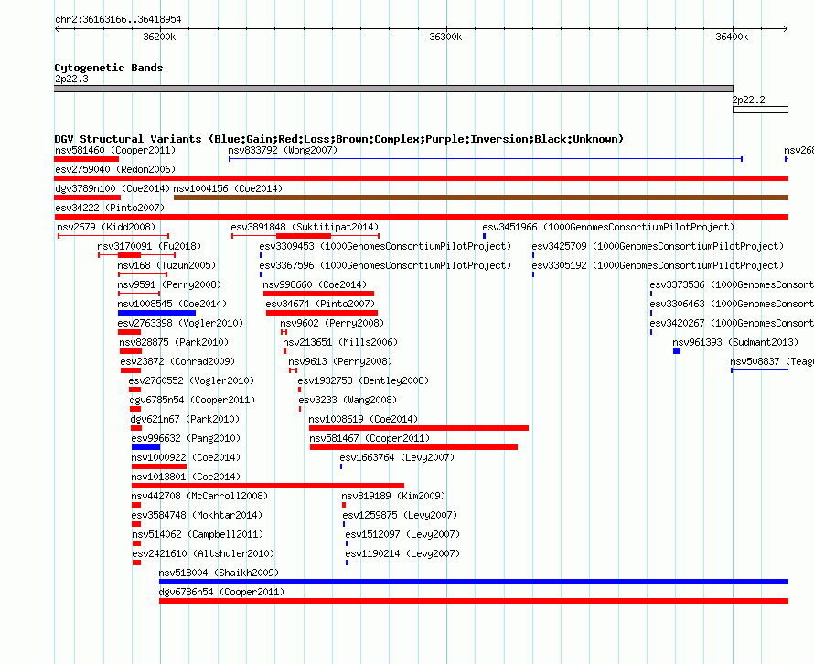
Task: Select the 2p22.2 cytogenetic band box
Action: (x=761, y=110)
